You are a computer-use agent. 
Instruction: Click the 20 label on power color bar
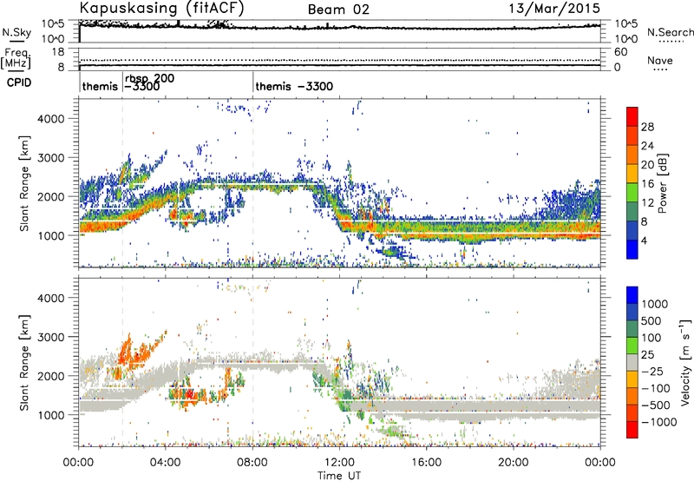click(647, 165)
